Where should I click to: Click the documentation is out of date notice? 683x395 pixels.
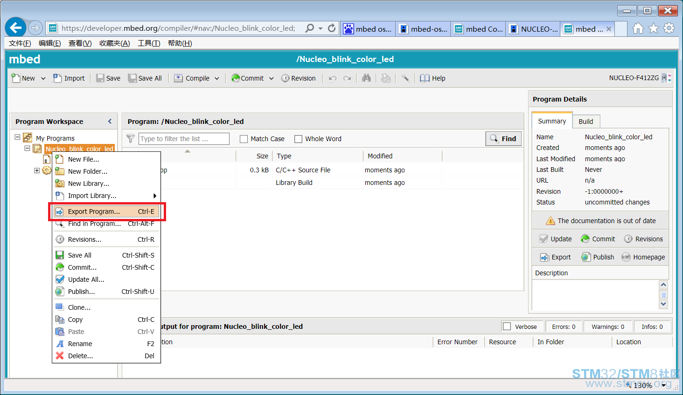(601, 221)
